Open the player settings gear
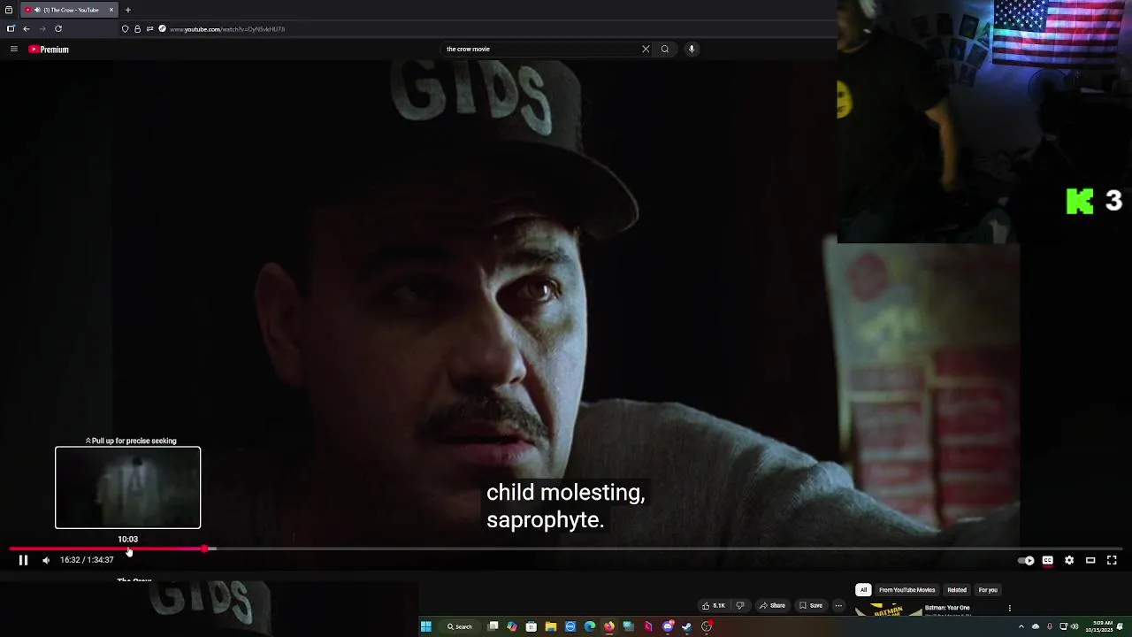 [x=1069, y=560]
